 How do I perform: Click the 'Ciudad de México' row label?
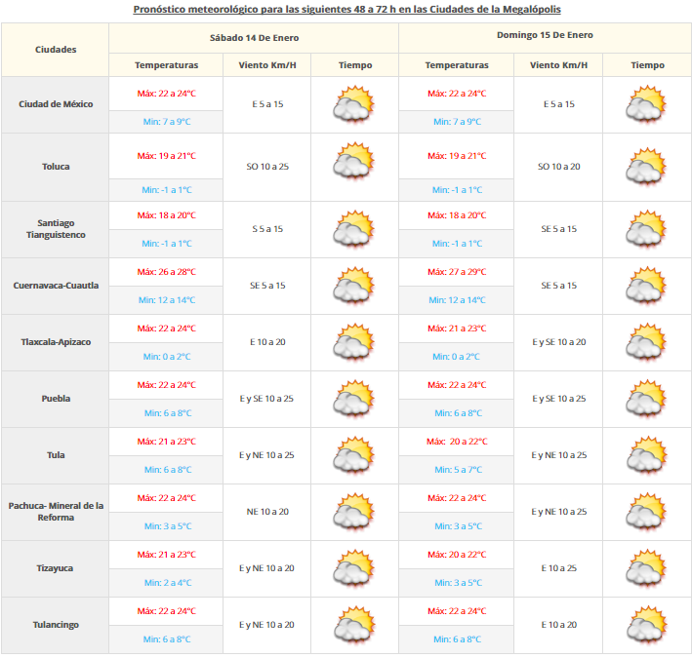click(56, 104)
